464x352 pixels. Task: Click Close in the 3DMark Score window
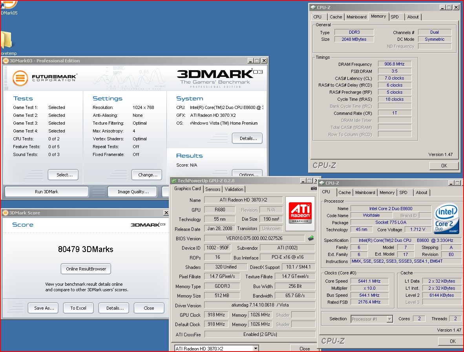pyautogui.click(x=149, y=308)
